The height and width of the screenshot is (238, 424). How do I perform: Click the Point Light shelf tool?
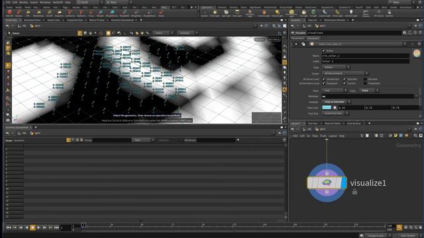215,13
